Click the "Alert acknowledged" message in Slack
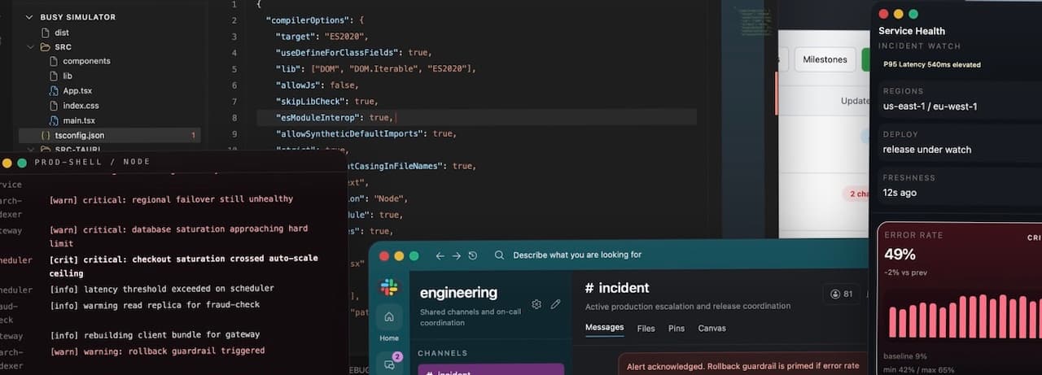Screen dimensions: 1042x375 pyautogui.click(x=742, y=366)
